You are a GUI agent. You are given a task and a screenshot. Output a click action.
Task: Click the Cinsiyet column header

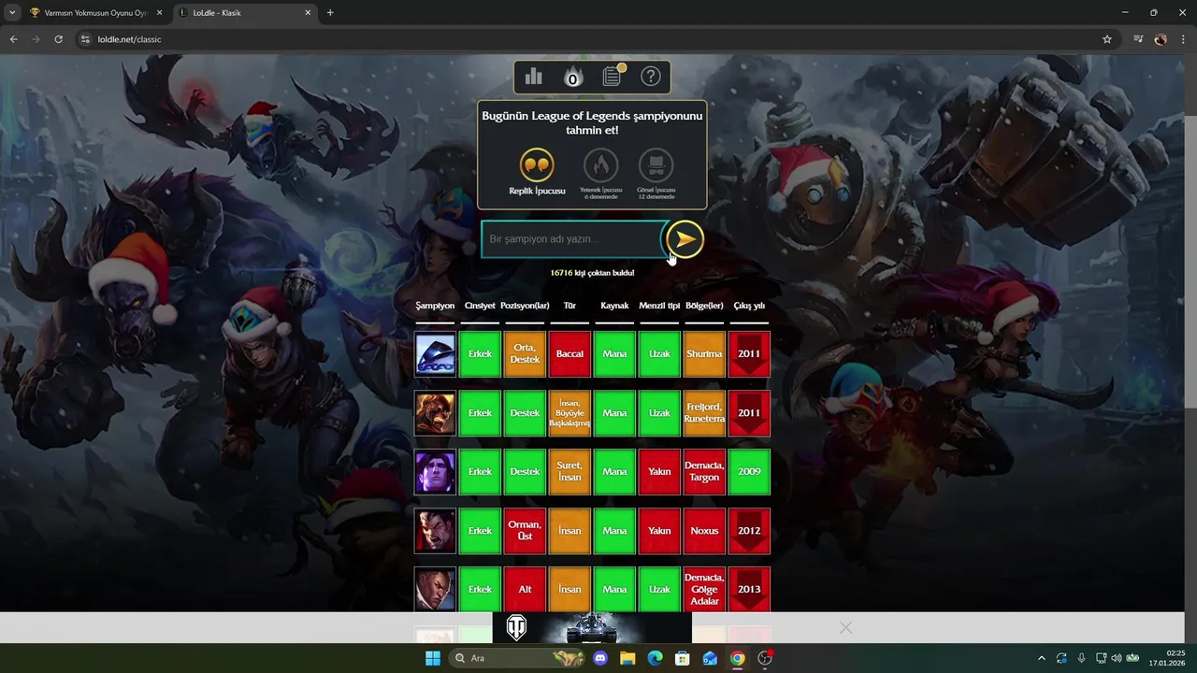480,306
